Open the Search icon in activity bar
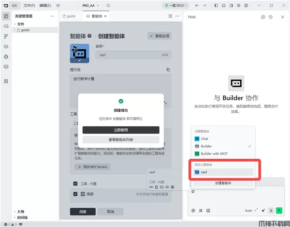The width and height of the screenshot is (290, 227). point(6,26)
